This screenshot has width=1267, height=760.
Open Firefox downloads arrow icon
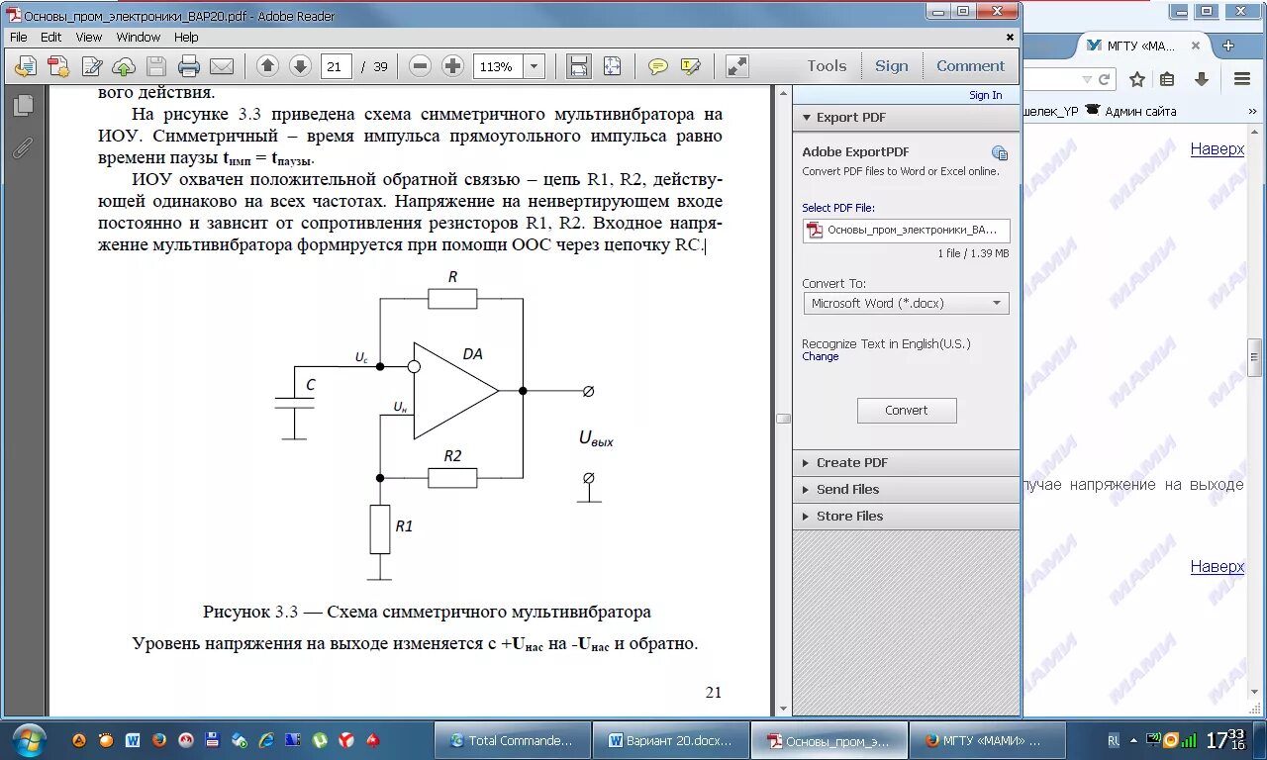pos(1202,79)
